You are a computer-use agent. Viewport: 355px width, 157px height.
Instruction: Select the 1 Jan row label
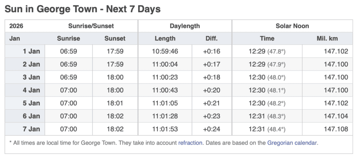click(x=31, y=51)
